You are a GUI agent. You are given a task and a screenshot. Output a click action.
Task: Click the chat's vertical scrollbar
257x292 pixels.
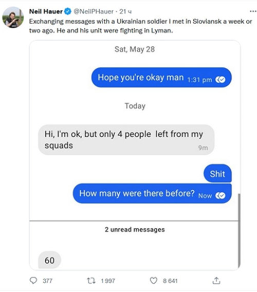point(239,231)
